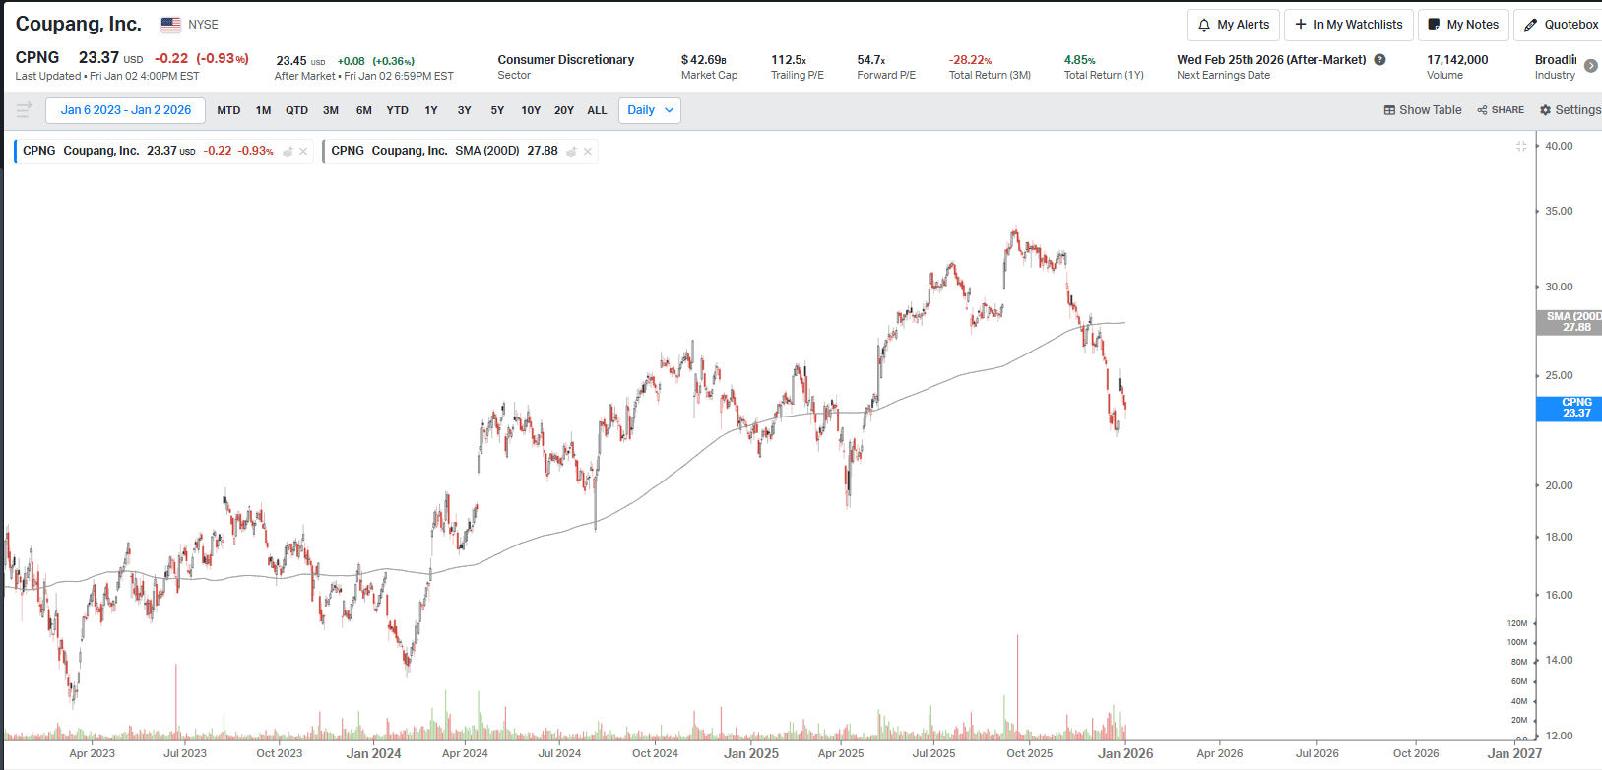The width and height of the screenshot is (1602, 770).
Task: Click the -28.22% Total Return (3M) value
Action: [971, 60]
